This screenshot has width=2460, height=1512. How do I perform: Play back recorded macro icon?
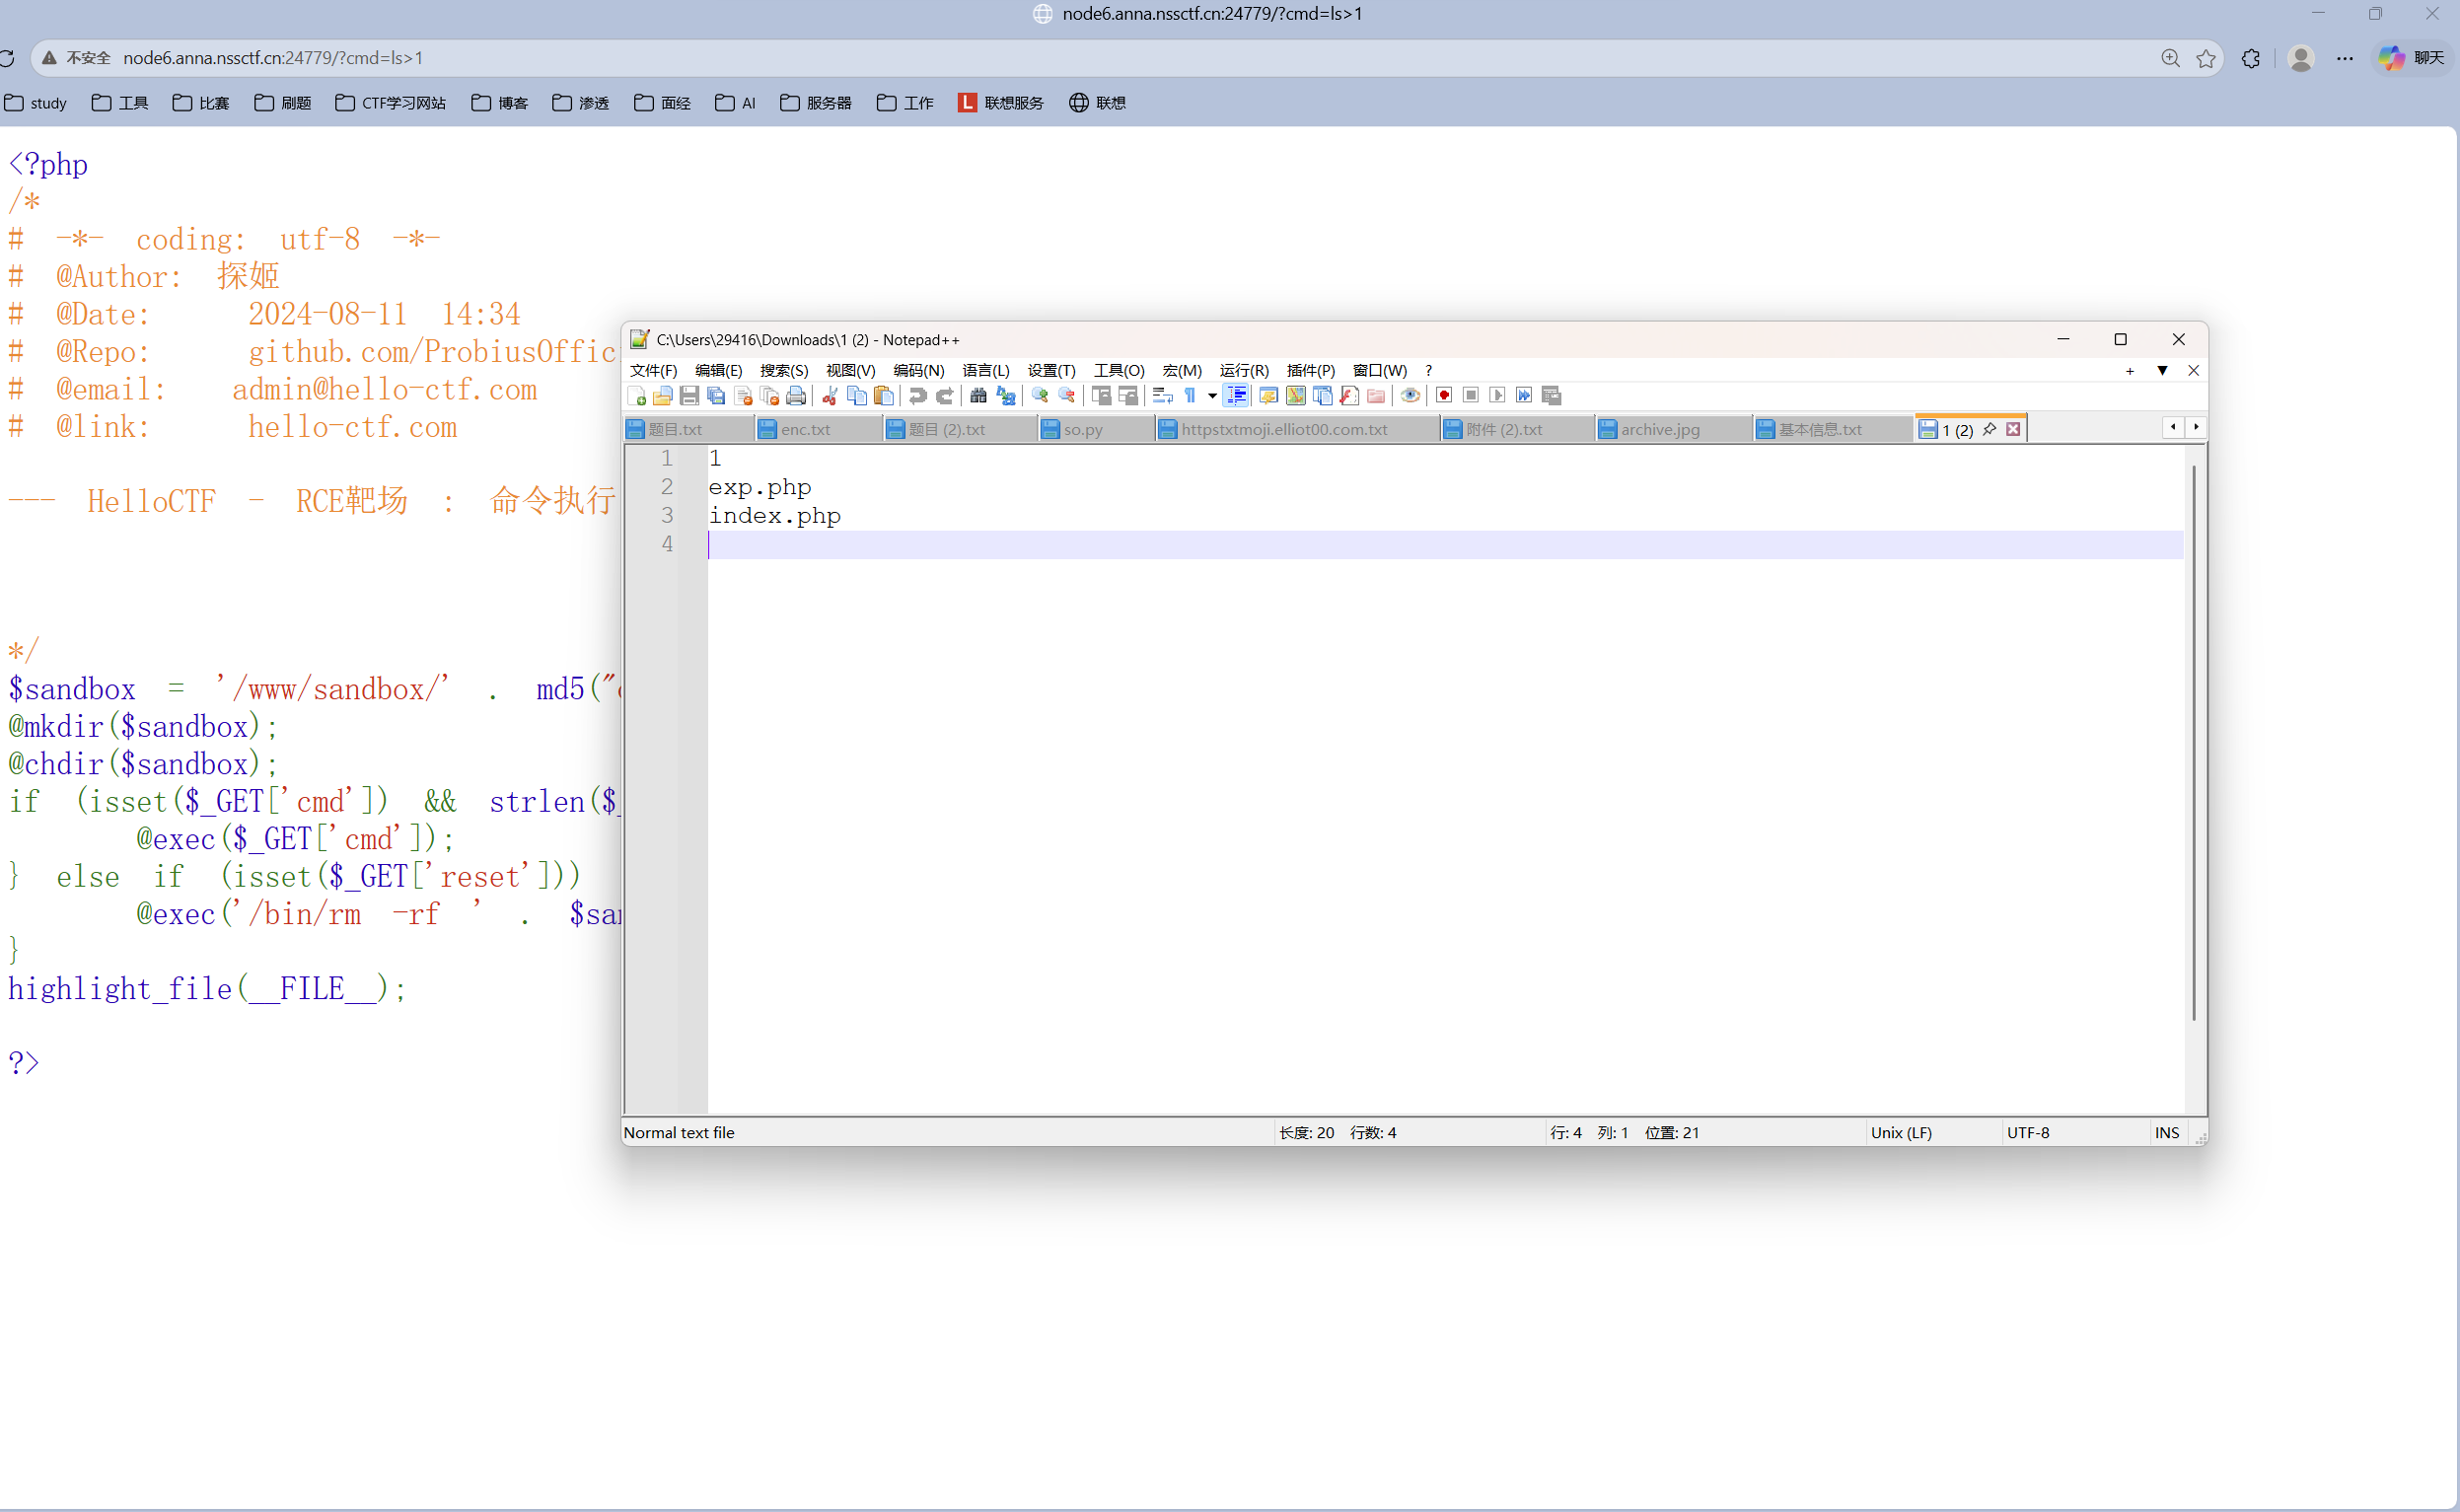point(1498,396)
